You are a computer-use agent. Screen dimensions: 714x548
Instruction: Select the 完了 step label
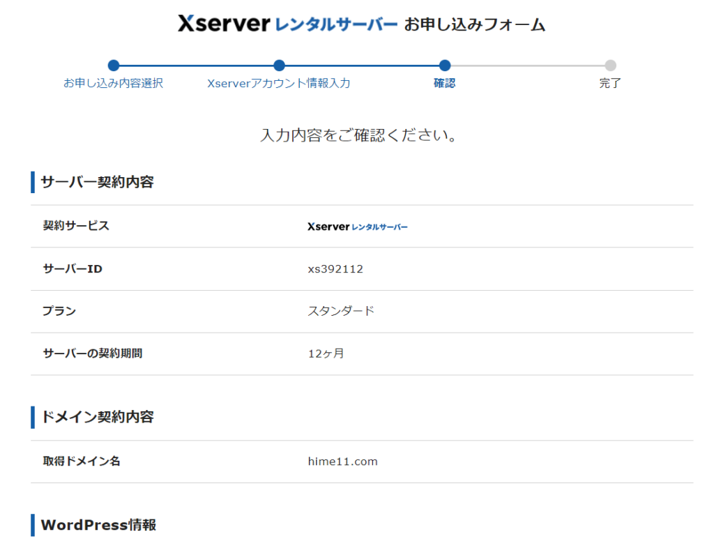(x=610, y=84)
